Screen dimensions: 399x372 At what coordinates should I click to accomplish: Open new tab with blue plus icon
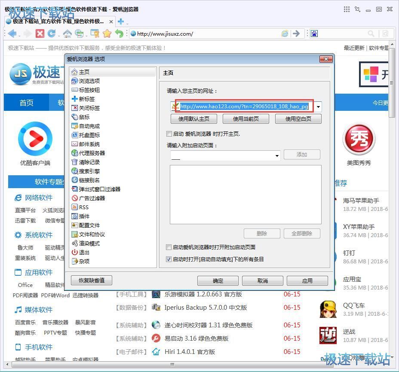[121, 21]
